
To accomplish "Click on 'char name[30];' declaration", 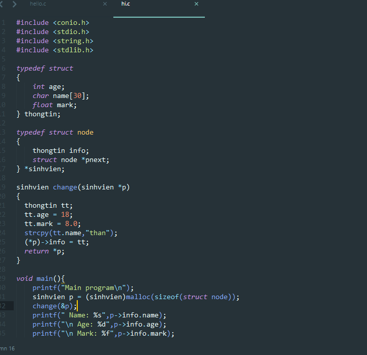I will tap(61, 96).
